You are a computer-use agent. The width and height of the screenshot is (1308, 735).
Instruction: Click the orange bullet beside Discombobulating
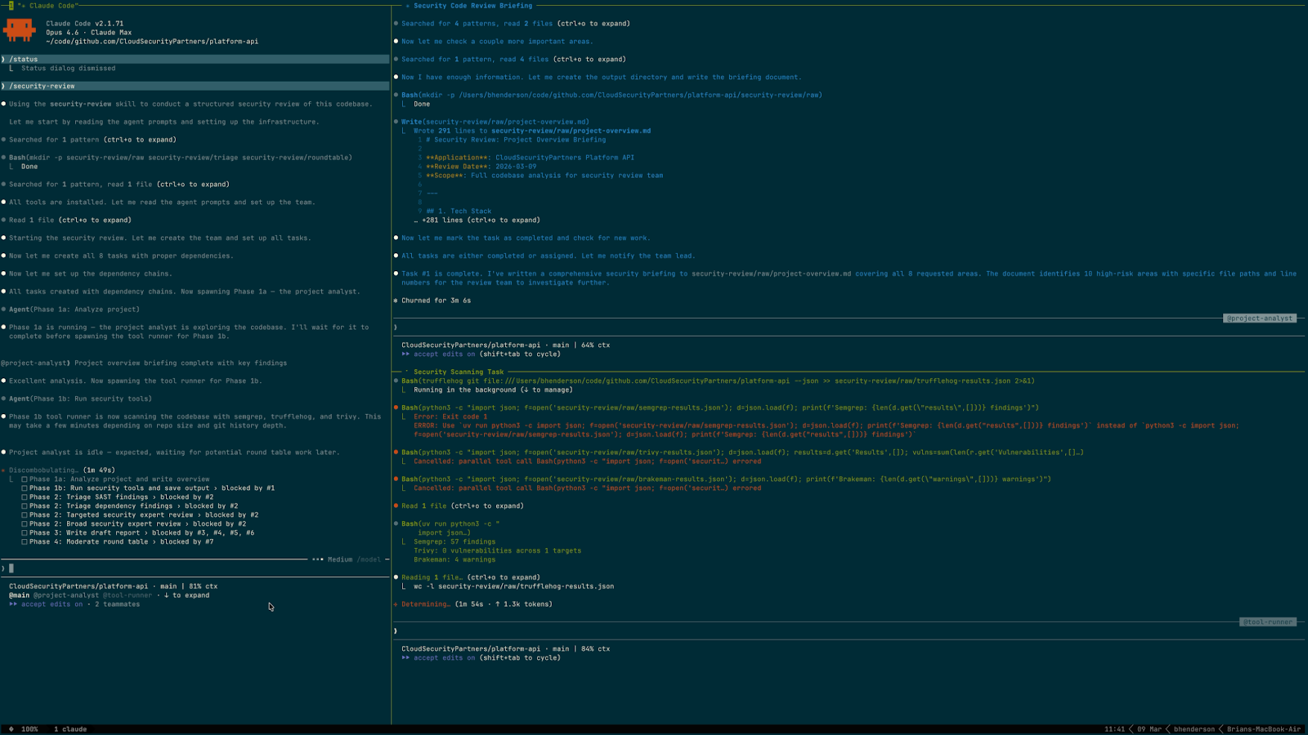3,470
